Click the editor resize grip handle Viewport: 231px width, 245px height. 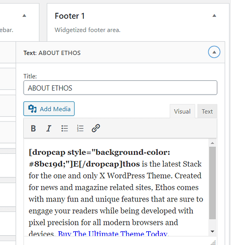pos(213,243)
